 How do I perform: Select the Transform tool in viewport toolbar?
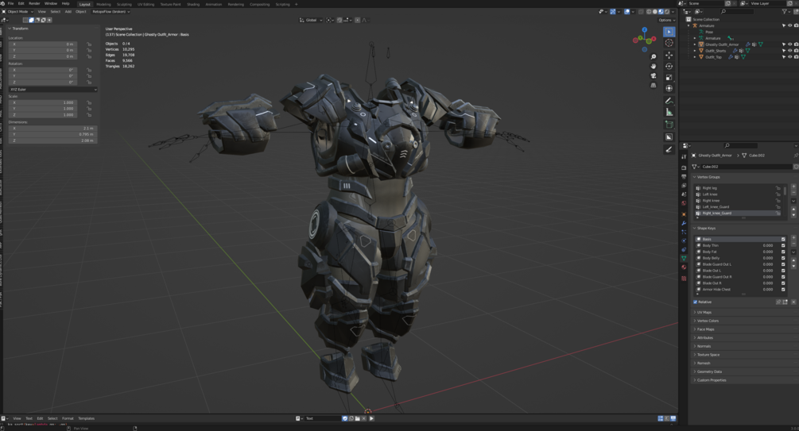(x=669, y=89)
